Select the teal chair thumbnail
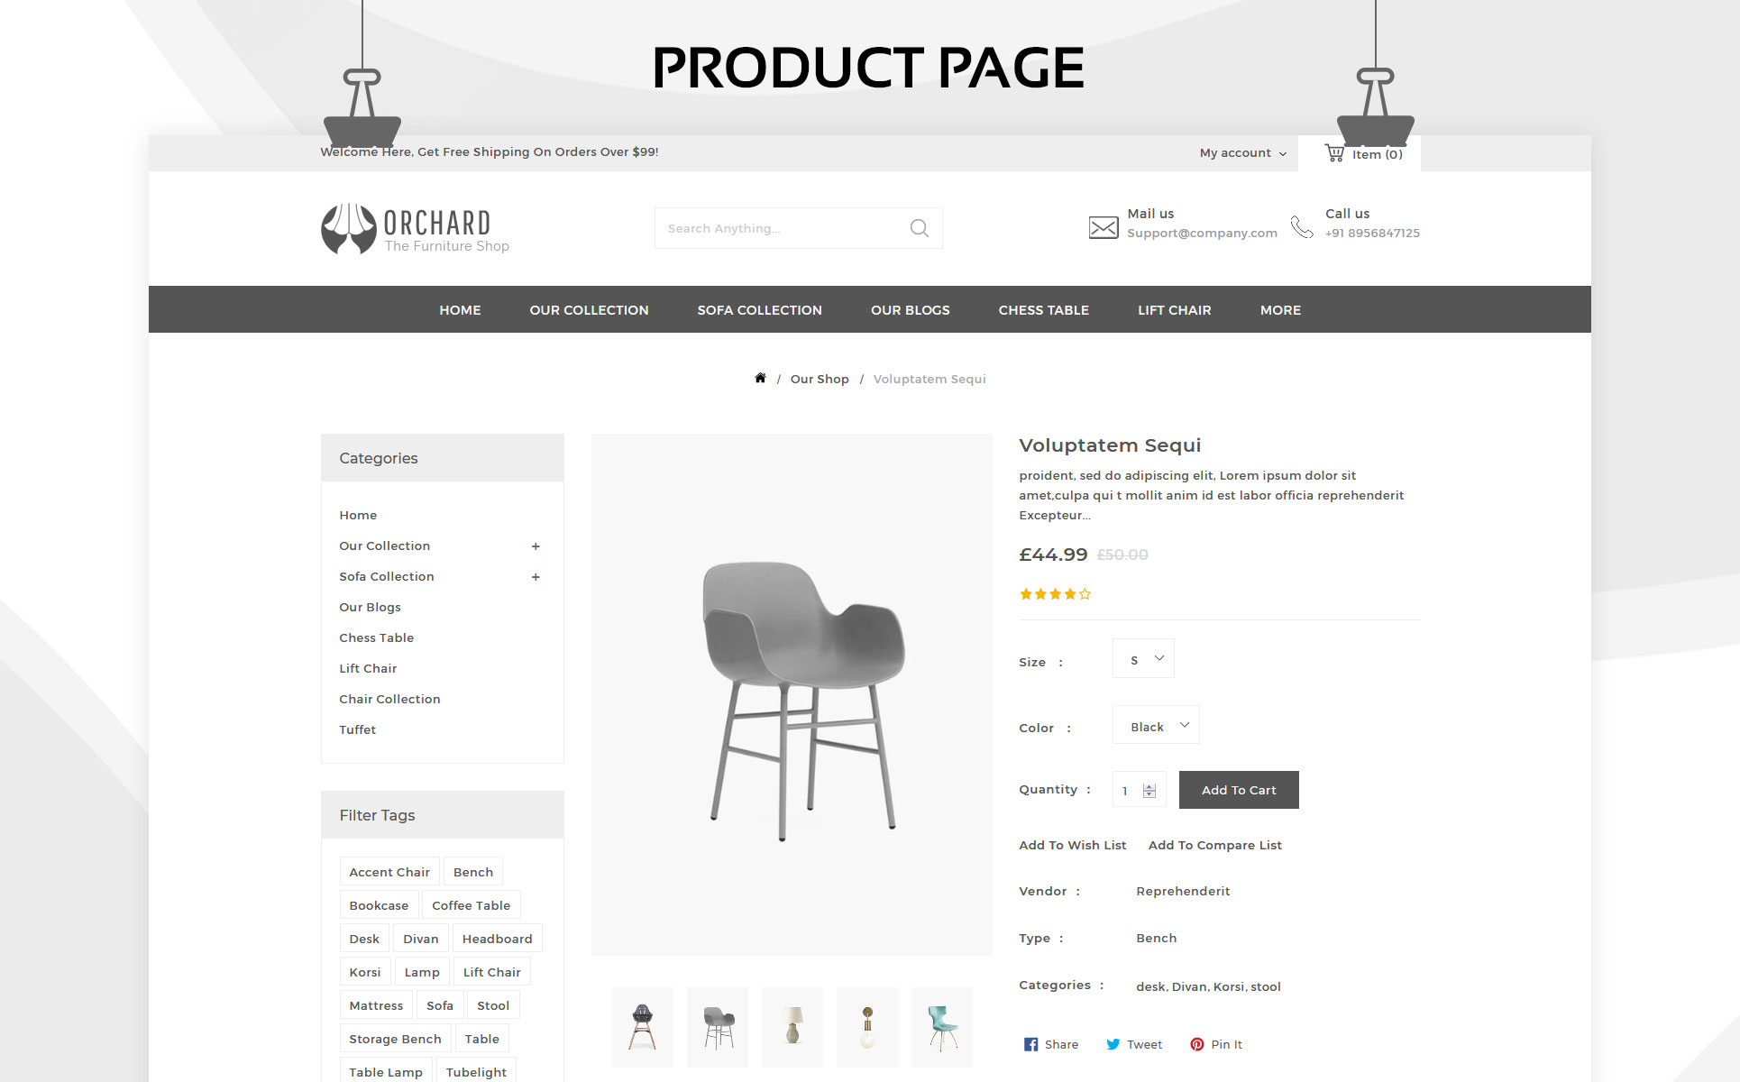Viewport: 1740px width, 1082px height. pyautogui.click(x=942, y=1028)
